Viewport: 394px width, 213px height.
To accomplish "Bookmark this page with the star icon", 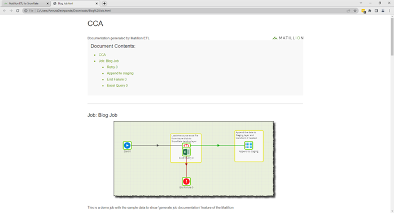I will coord(355,11).
